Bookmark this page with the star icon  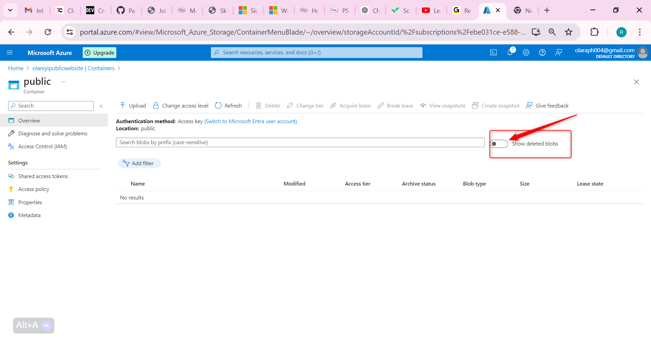tap(569, 32)
